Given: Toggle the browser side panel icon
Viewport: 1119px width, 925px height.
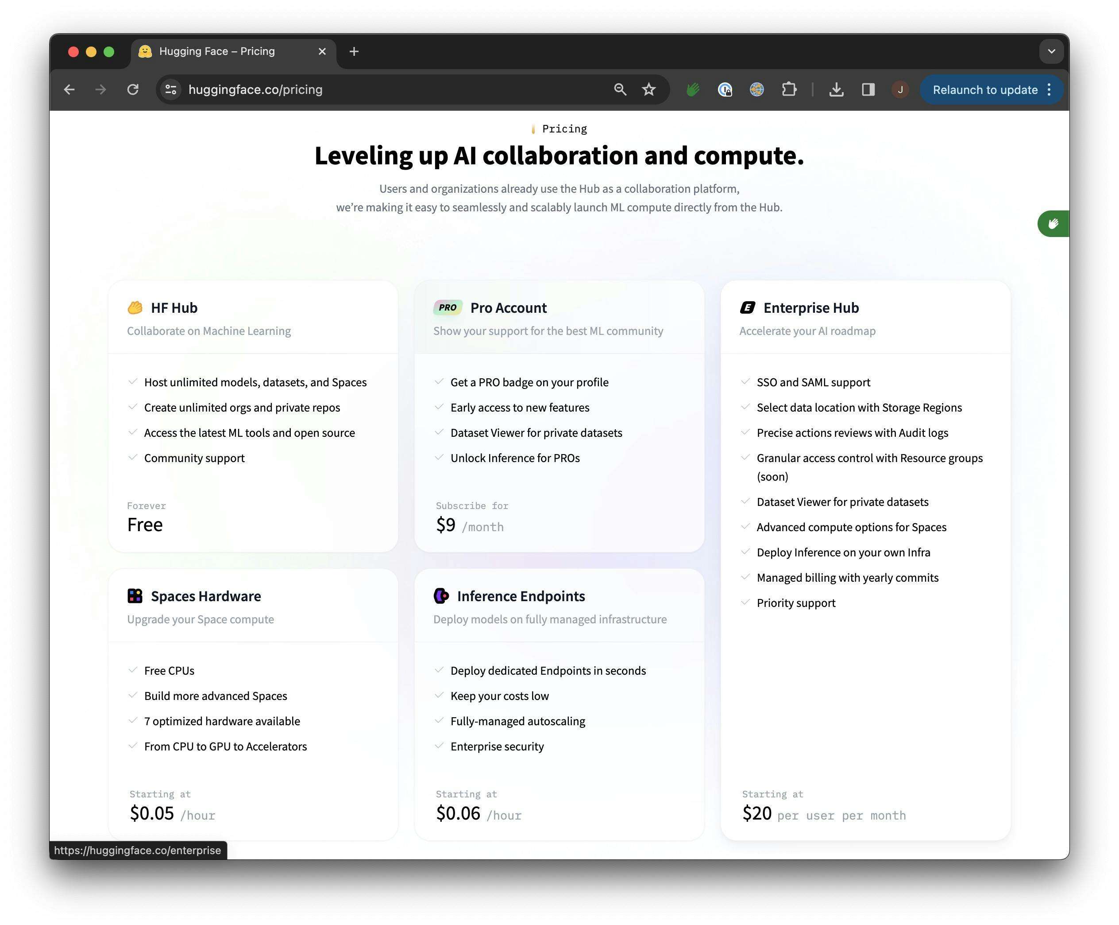Looking at the screenshot, I should 868,89.
